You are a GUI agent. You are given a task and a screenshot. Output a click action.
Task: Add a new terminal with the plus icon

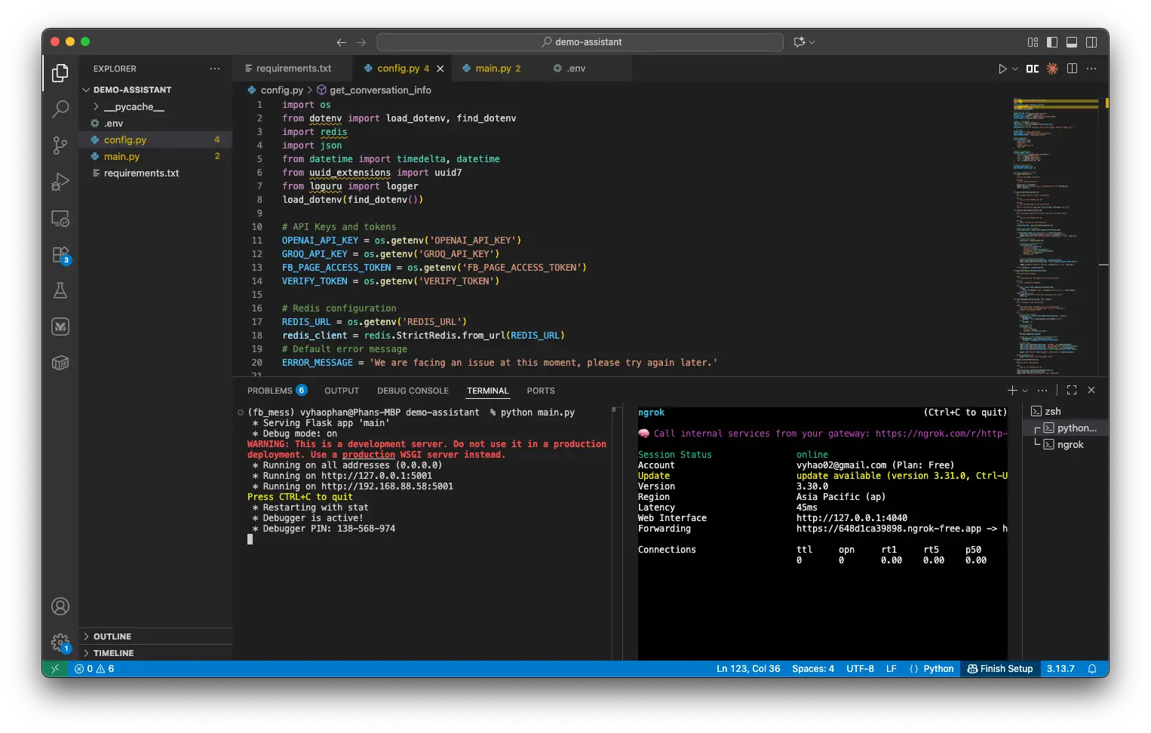tap(1011, 390)
